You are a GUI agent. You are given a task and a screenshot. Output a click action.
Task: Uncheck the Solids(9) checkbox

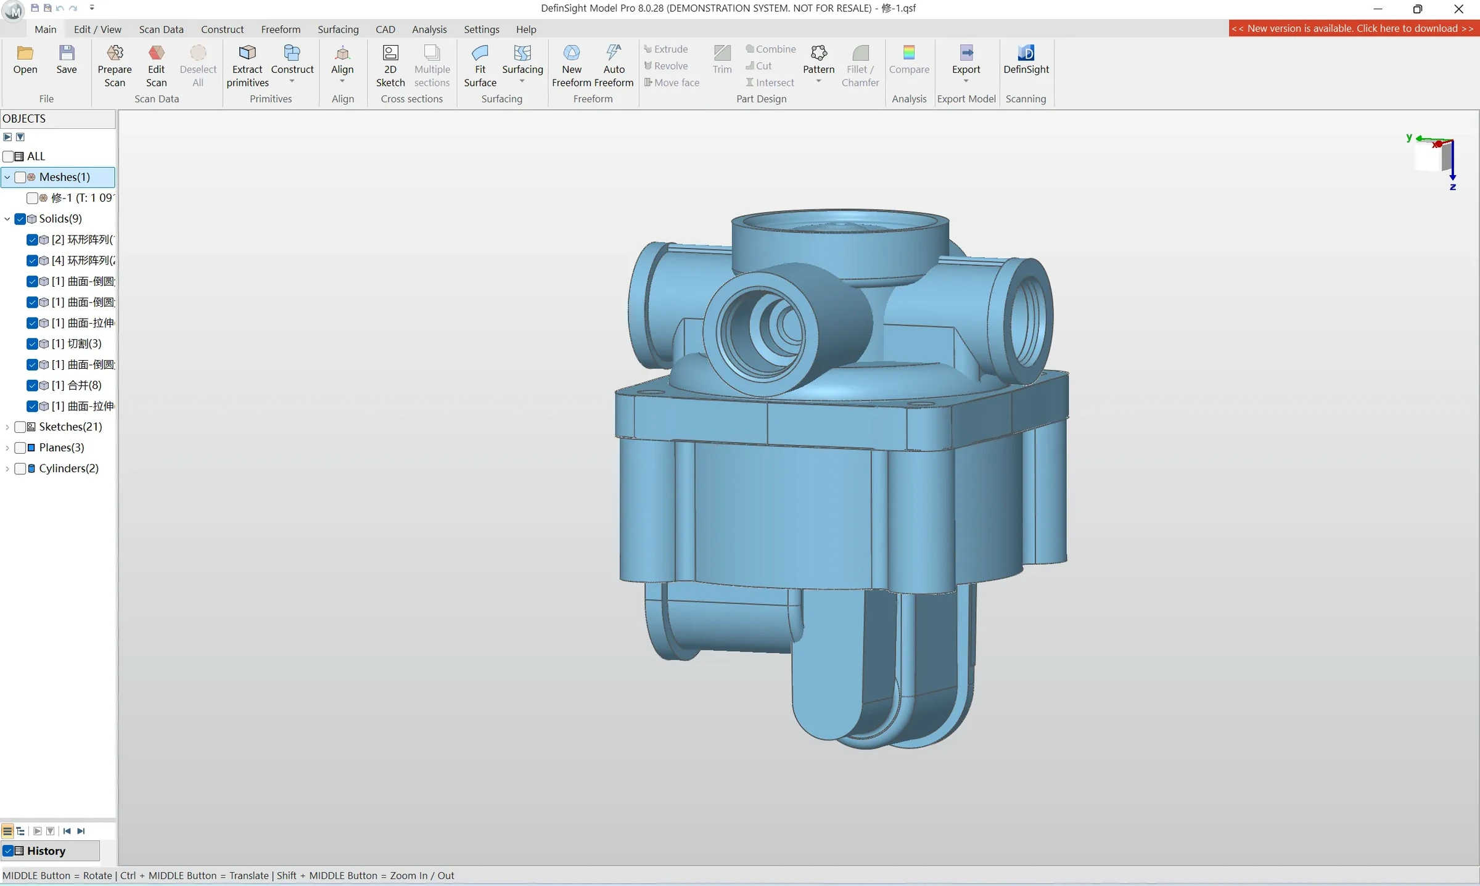[x=20, y=219]
